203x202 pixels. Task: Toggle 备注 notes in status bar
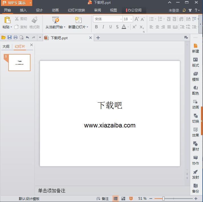click(x=102, y=199)
